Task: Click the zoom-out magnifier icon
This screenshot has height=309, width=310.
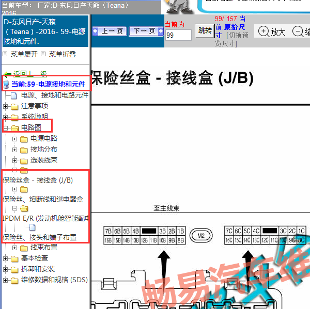Action: coord(298,31)
